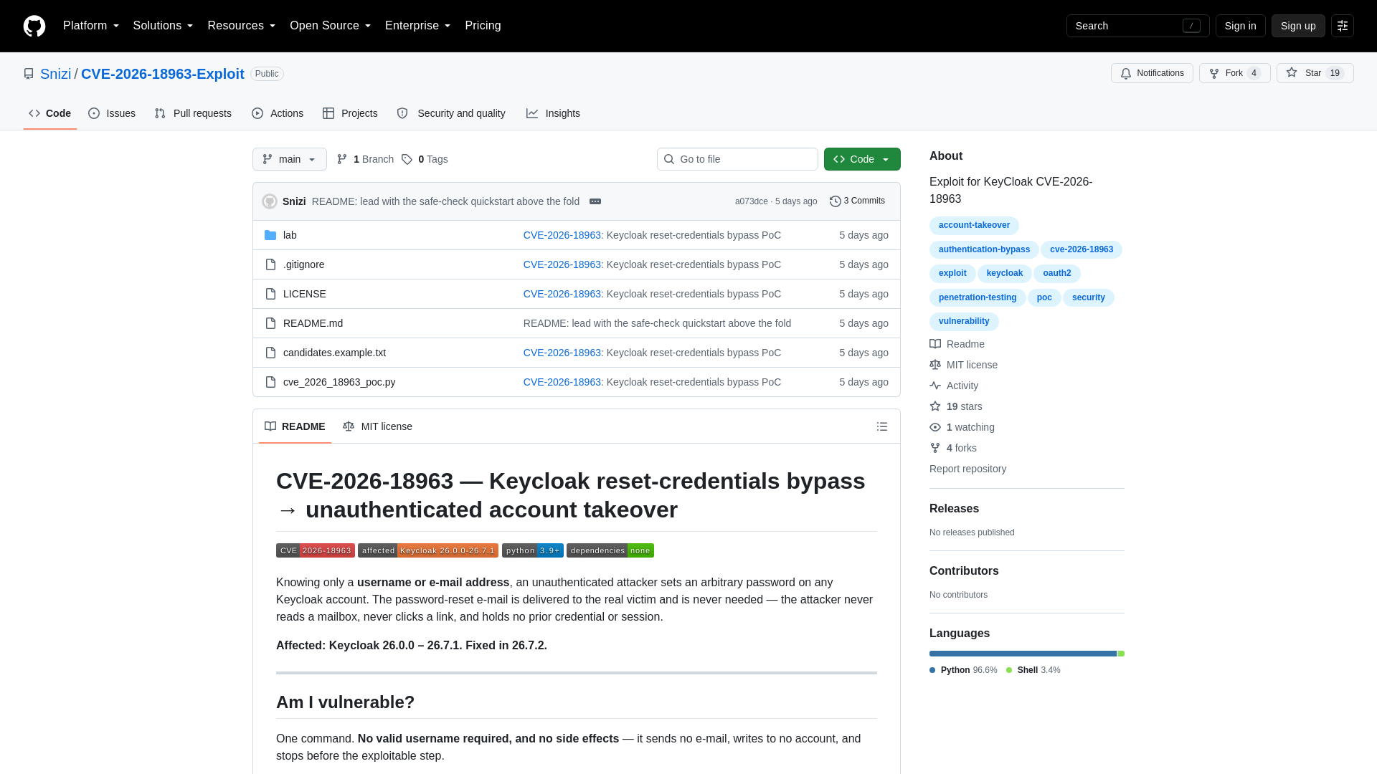Screen dimensions: 1377x774
Task: Open commit a073dce
Action: (x=751, y=201)
